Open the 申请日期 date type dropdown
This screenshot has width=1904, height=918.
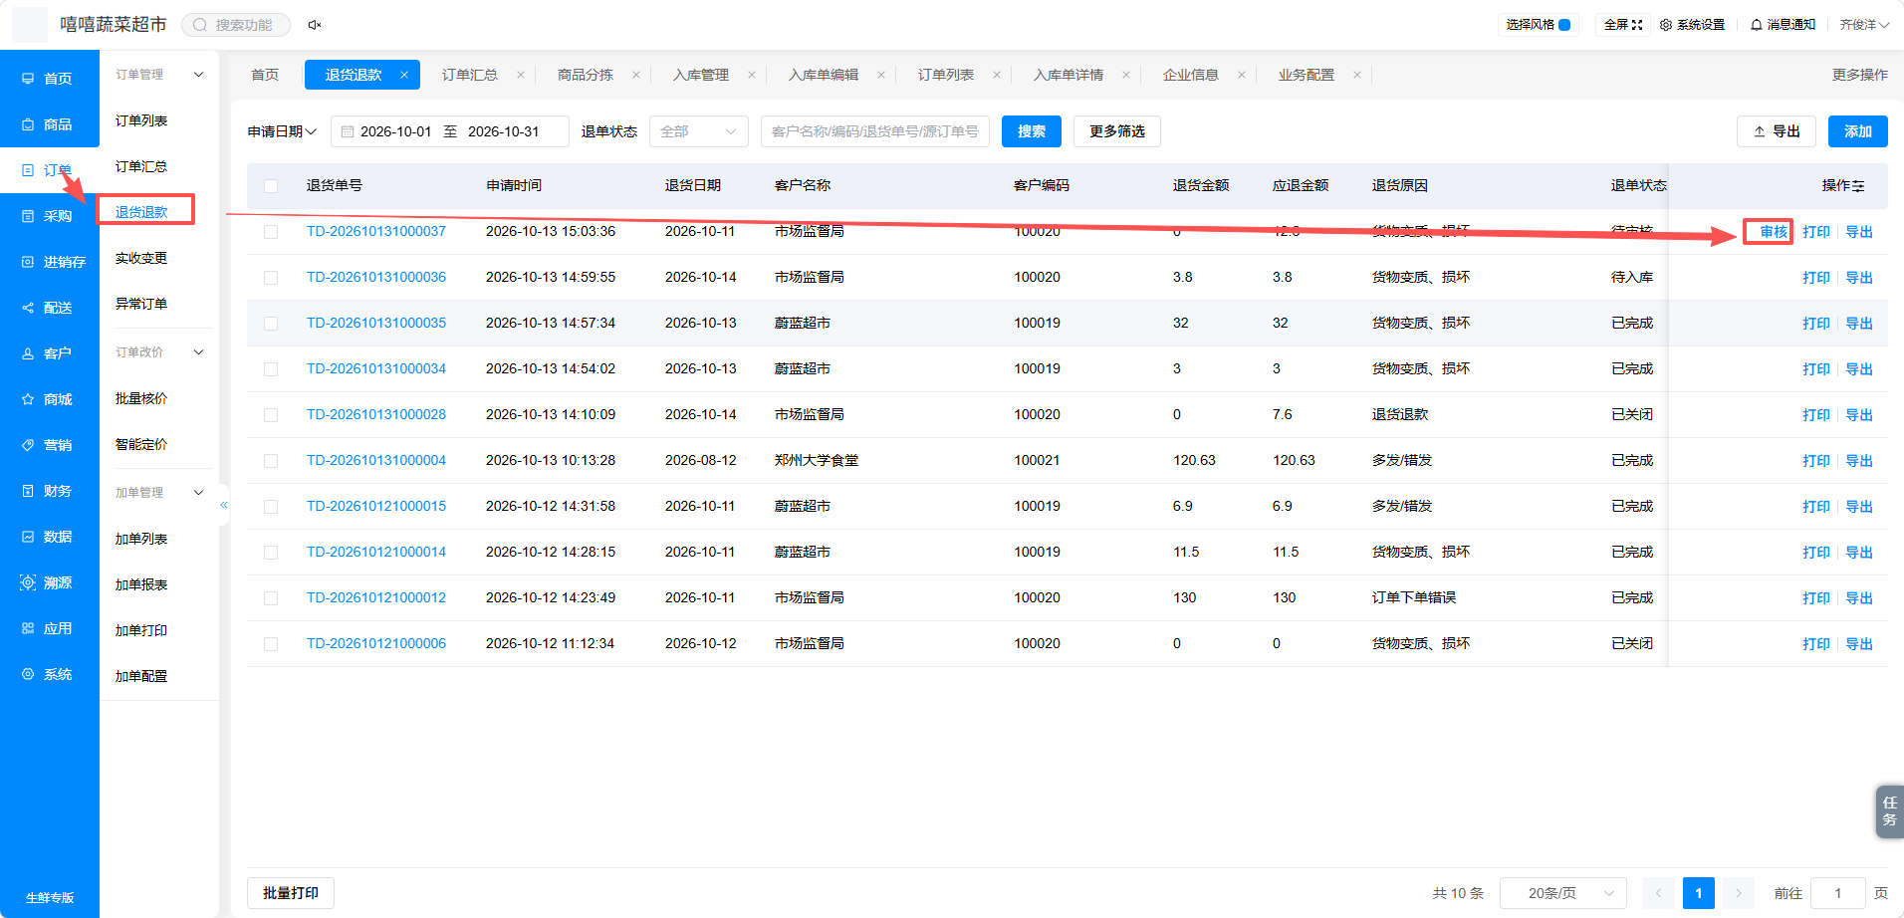point(283,131)
